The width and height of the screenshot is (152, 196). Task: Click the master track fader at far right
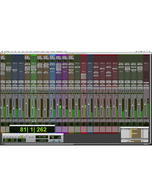145,104
